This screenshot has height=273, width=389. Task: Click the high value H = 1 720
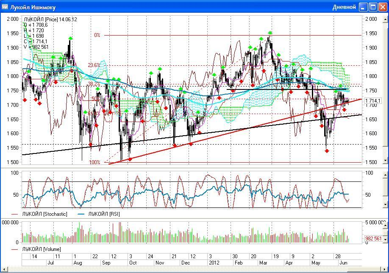point(34,30)
